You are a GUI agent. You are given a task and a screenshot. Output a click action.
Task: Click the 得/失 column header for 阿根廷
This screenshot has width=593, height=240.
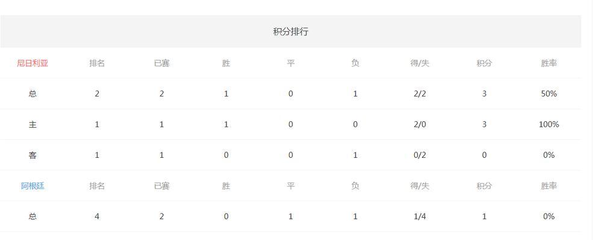tap(420, 186)
